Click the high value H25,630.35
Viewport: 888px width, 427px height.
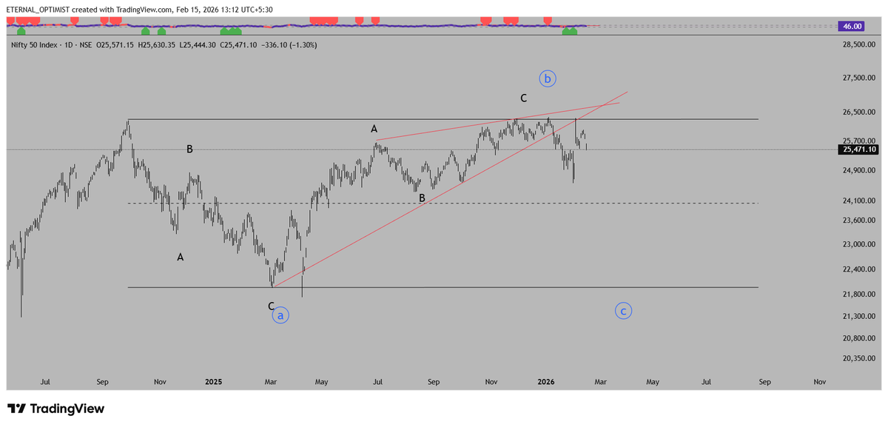coord(156,45)
